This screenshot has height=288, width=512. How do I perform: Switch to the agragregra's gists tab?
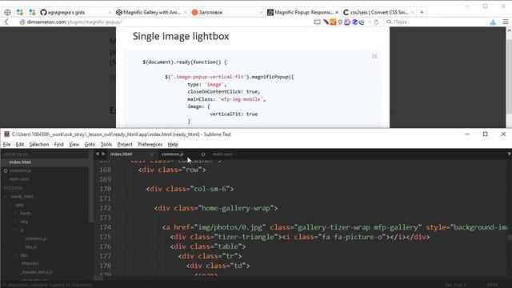click(66, 13)
